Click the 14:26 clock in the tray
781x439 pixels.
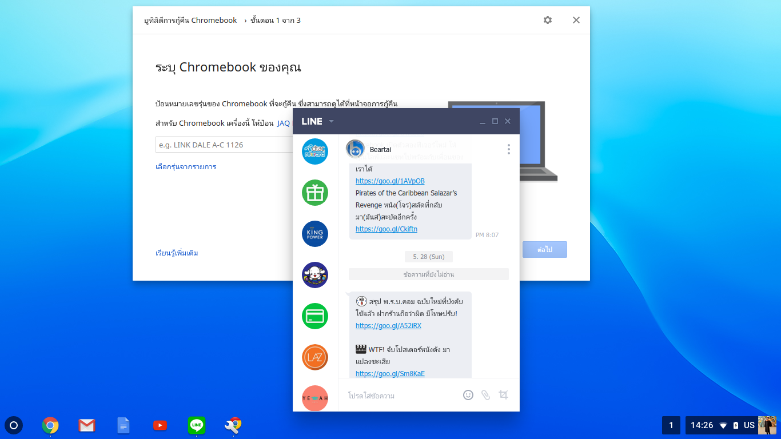coord(702,425)
